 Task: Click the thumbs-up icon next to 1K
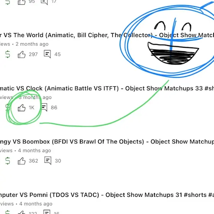pyautogui.click(x=21, y=108)
